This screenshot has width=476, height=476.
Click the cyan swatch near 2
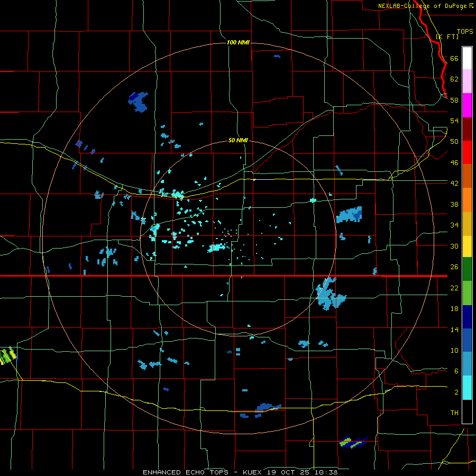467,388
